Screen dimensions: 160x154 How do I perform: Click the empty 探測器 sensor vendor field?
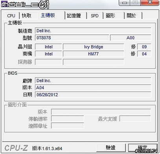pyautogui.click(x=48, y=62)
